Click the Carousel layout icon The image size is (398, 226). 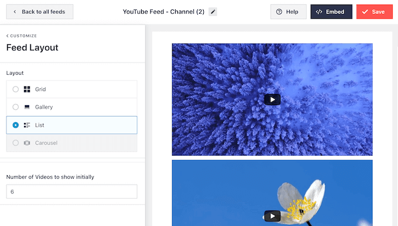coord(27,143)
